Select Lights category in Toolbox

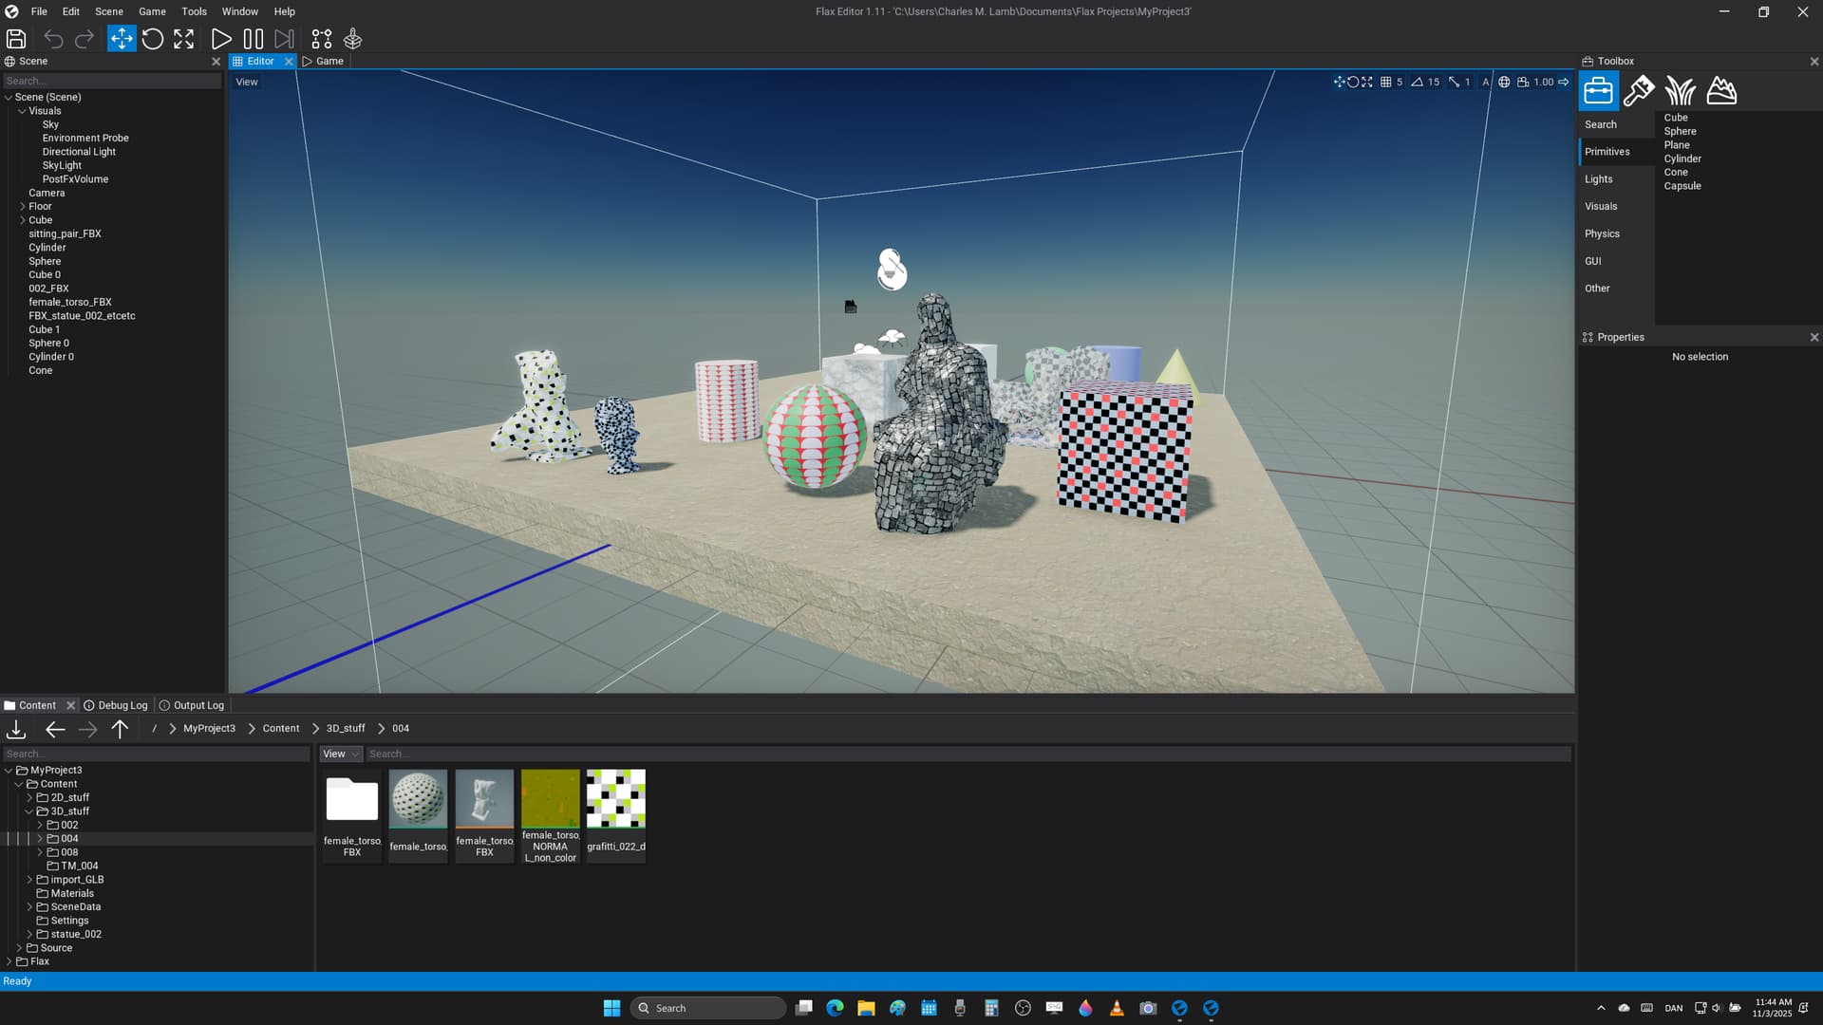(1599, 179)
